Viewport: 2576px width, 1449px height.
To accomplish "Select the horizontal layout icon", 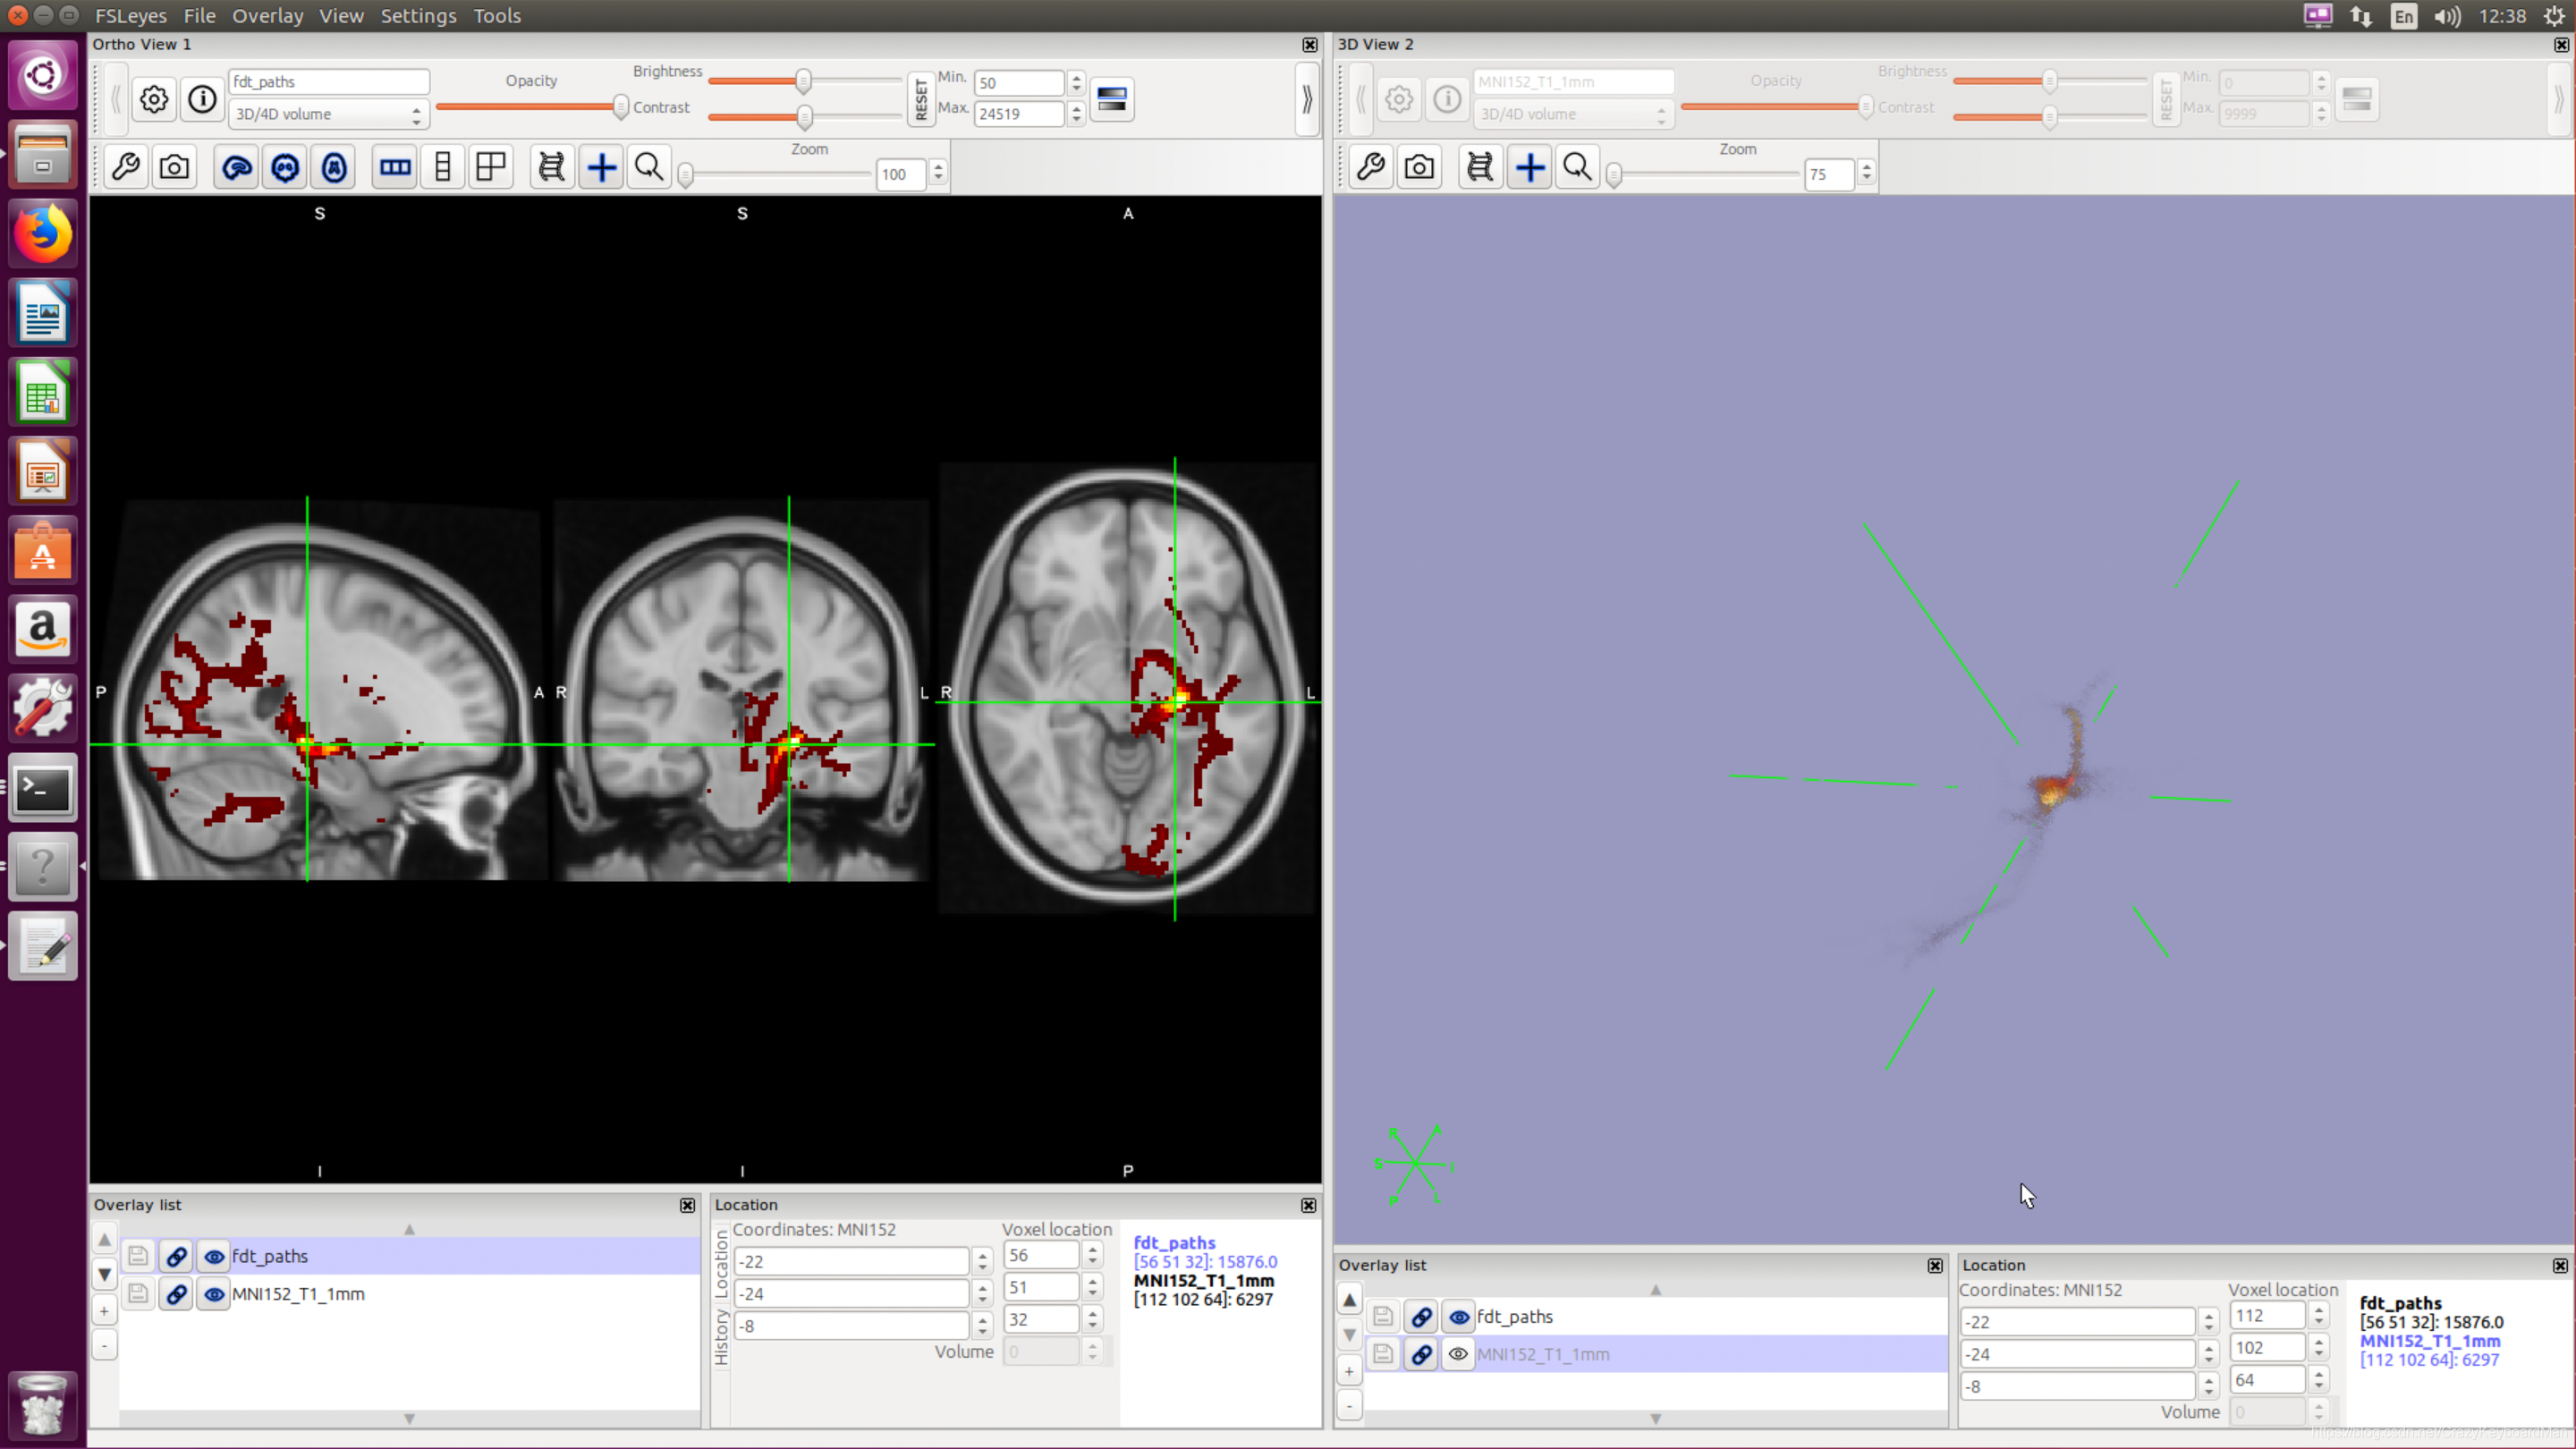I will pyautogui.click(x=395, y=167).
